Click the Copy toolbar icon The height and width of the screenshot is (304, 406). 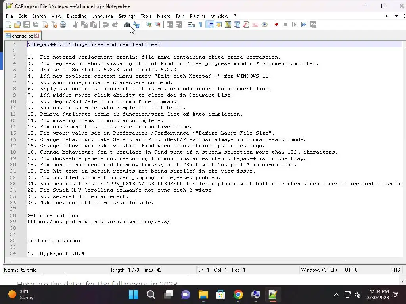[x=84, y=25]
